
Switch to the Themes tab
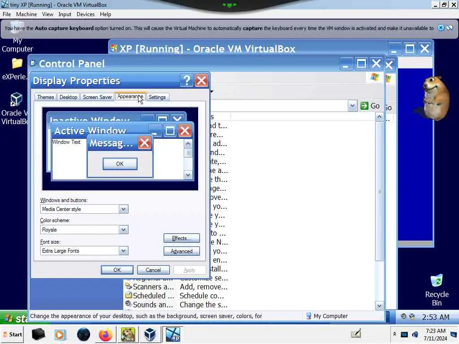pyautogui.click(x=45, y=97)
